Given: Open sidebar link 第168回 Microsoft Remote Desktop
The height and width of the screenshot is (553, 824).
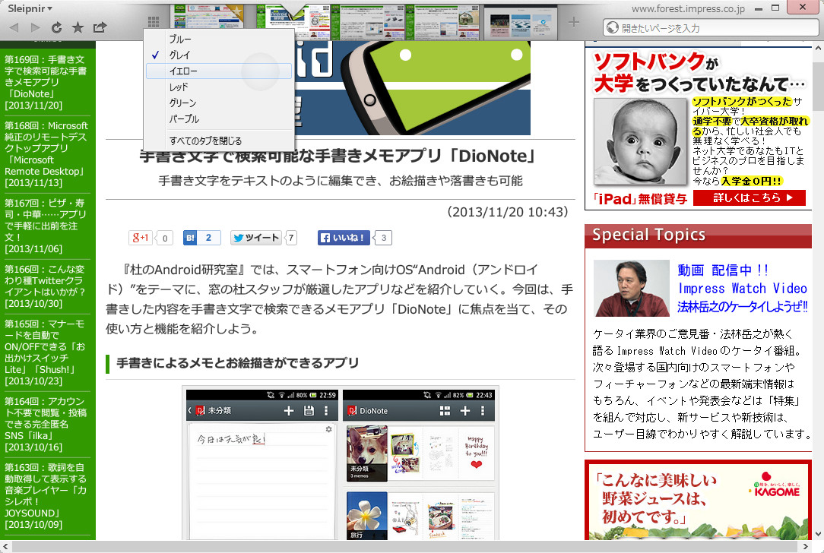Looking at the screenshot, I should (x=46, y=154).
